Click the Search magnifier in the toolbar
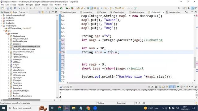Viewport: 198px width, 111px height. (x=179, y=8)
